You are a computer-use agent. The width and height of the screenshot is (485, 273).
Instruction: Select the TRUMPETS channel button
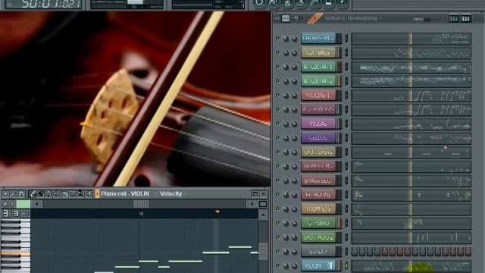[x=318, y=209]
